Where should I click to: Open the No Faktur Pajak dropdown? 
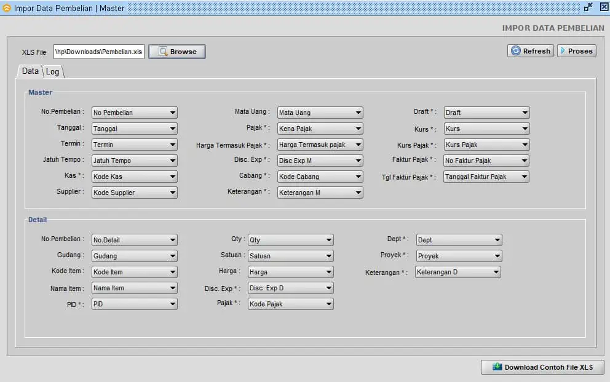[x=486, y=161]
